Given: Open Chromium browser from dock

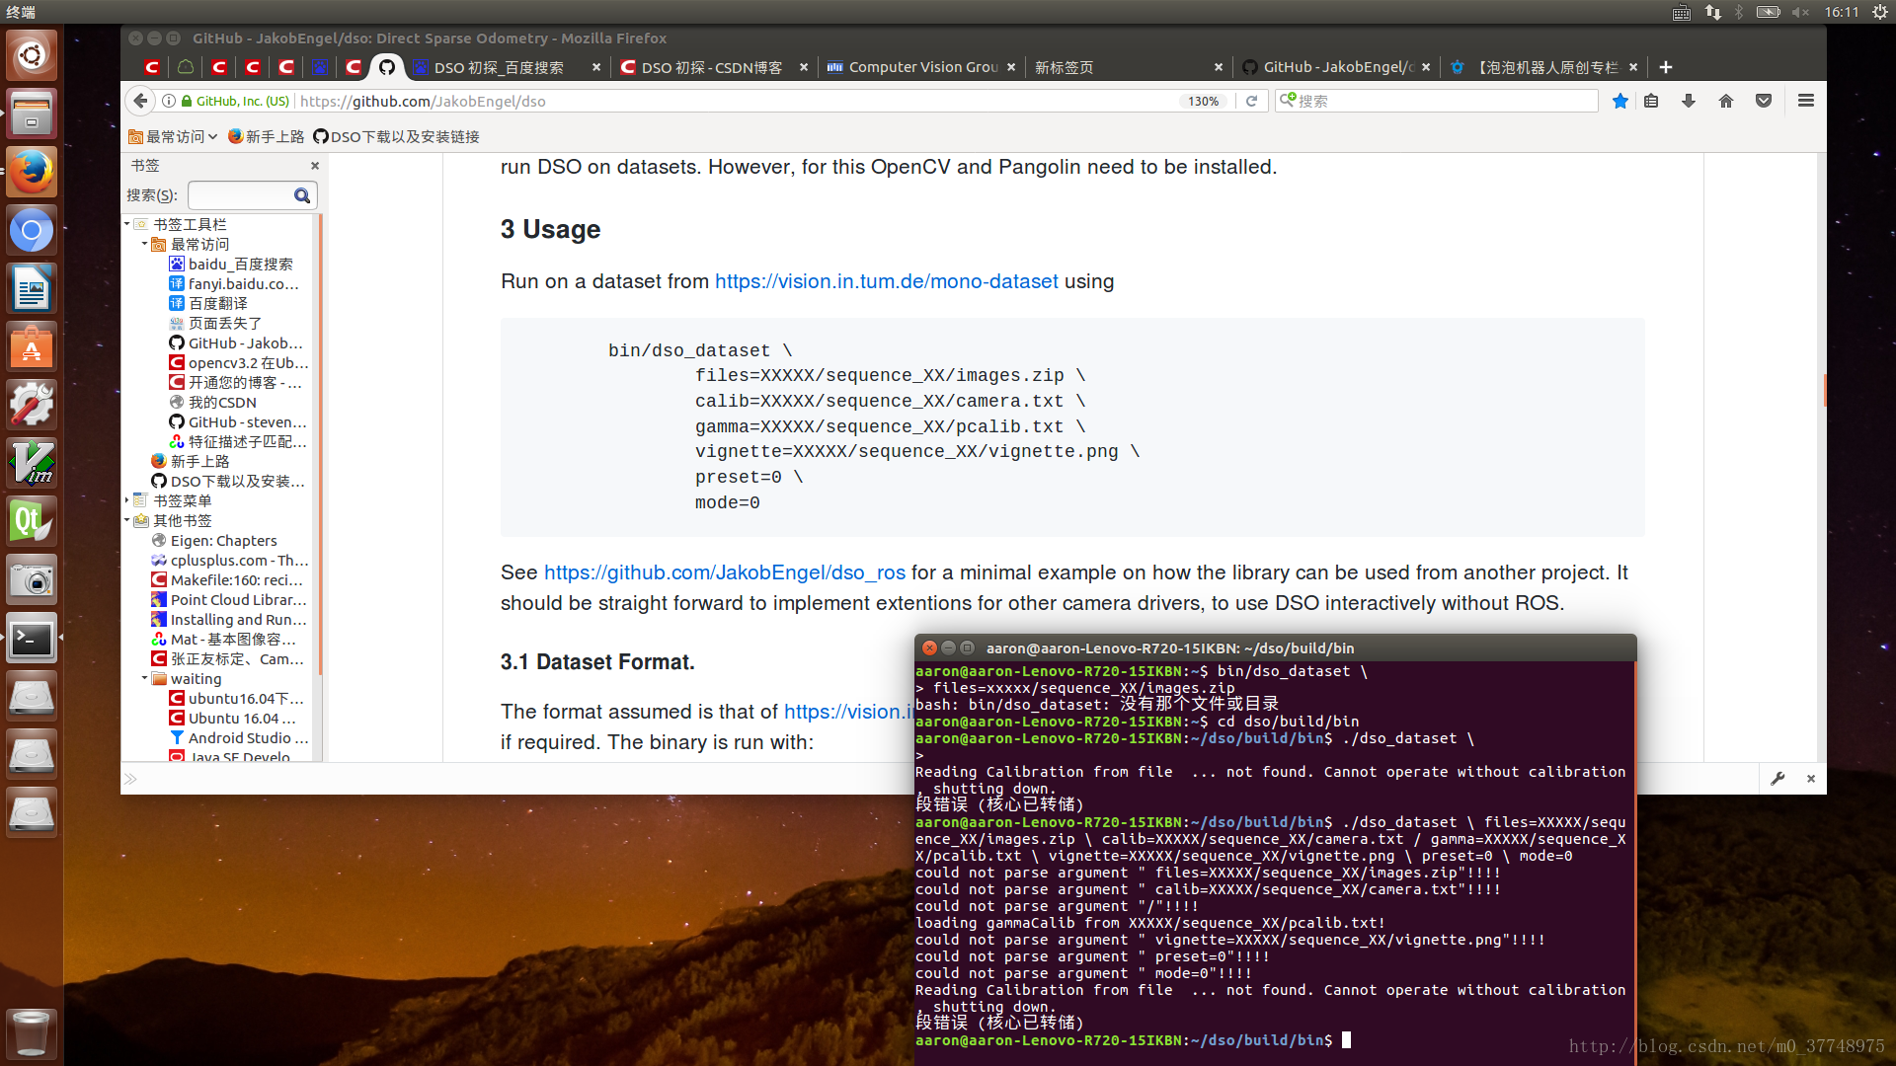Looking at the screenshot, I should [x=32, y=231].
